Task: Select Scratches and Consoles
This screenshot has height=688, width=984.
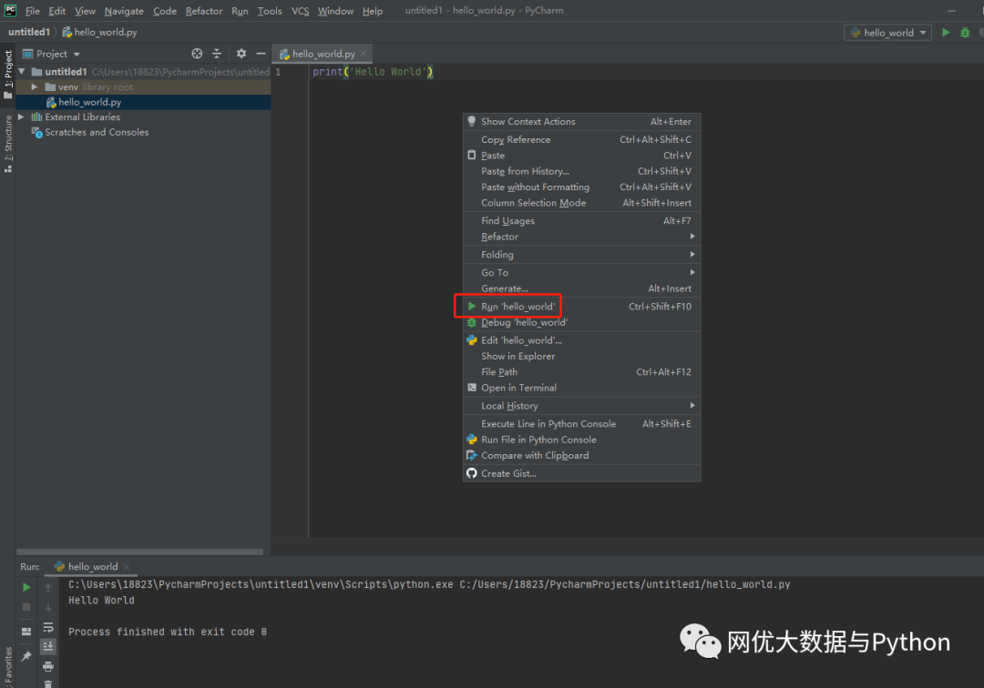Action: pyautogui.click(x=97, y=132)
